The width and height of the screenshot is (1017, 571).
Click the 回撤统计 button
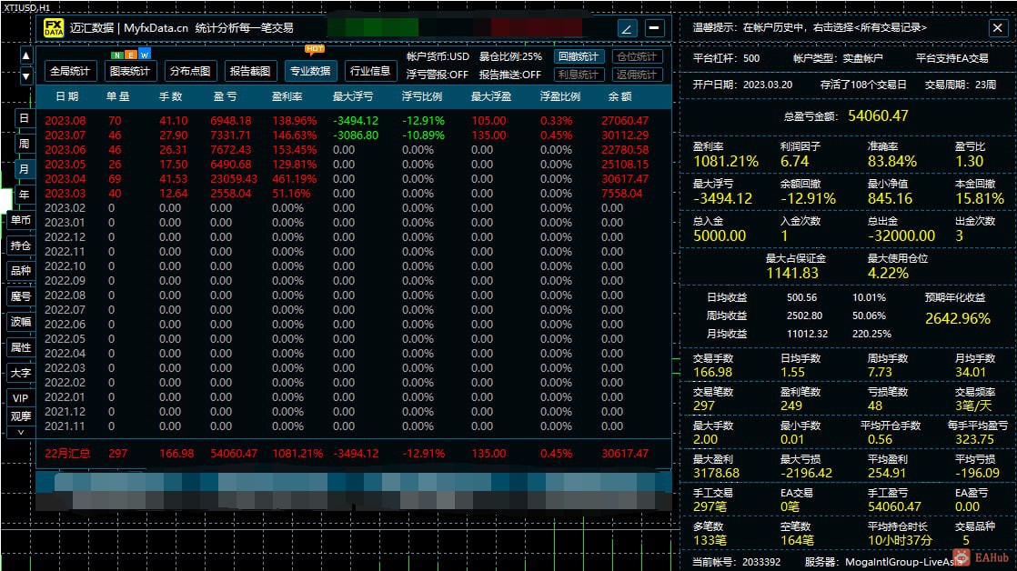click(579, 56)
